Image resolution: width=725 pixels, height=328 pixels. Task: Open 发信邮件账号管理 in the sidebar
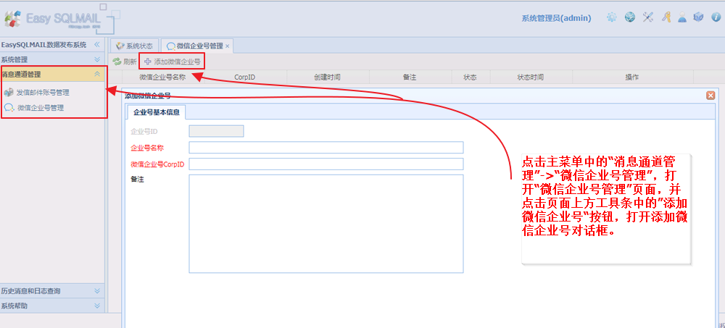tap(43, 93)
